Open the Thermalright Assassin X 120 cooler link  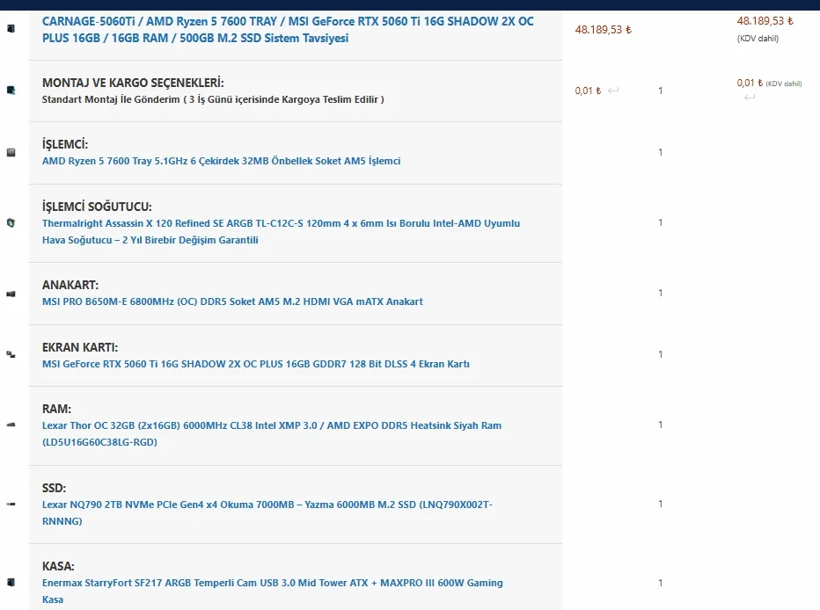pos(281,231)
